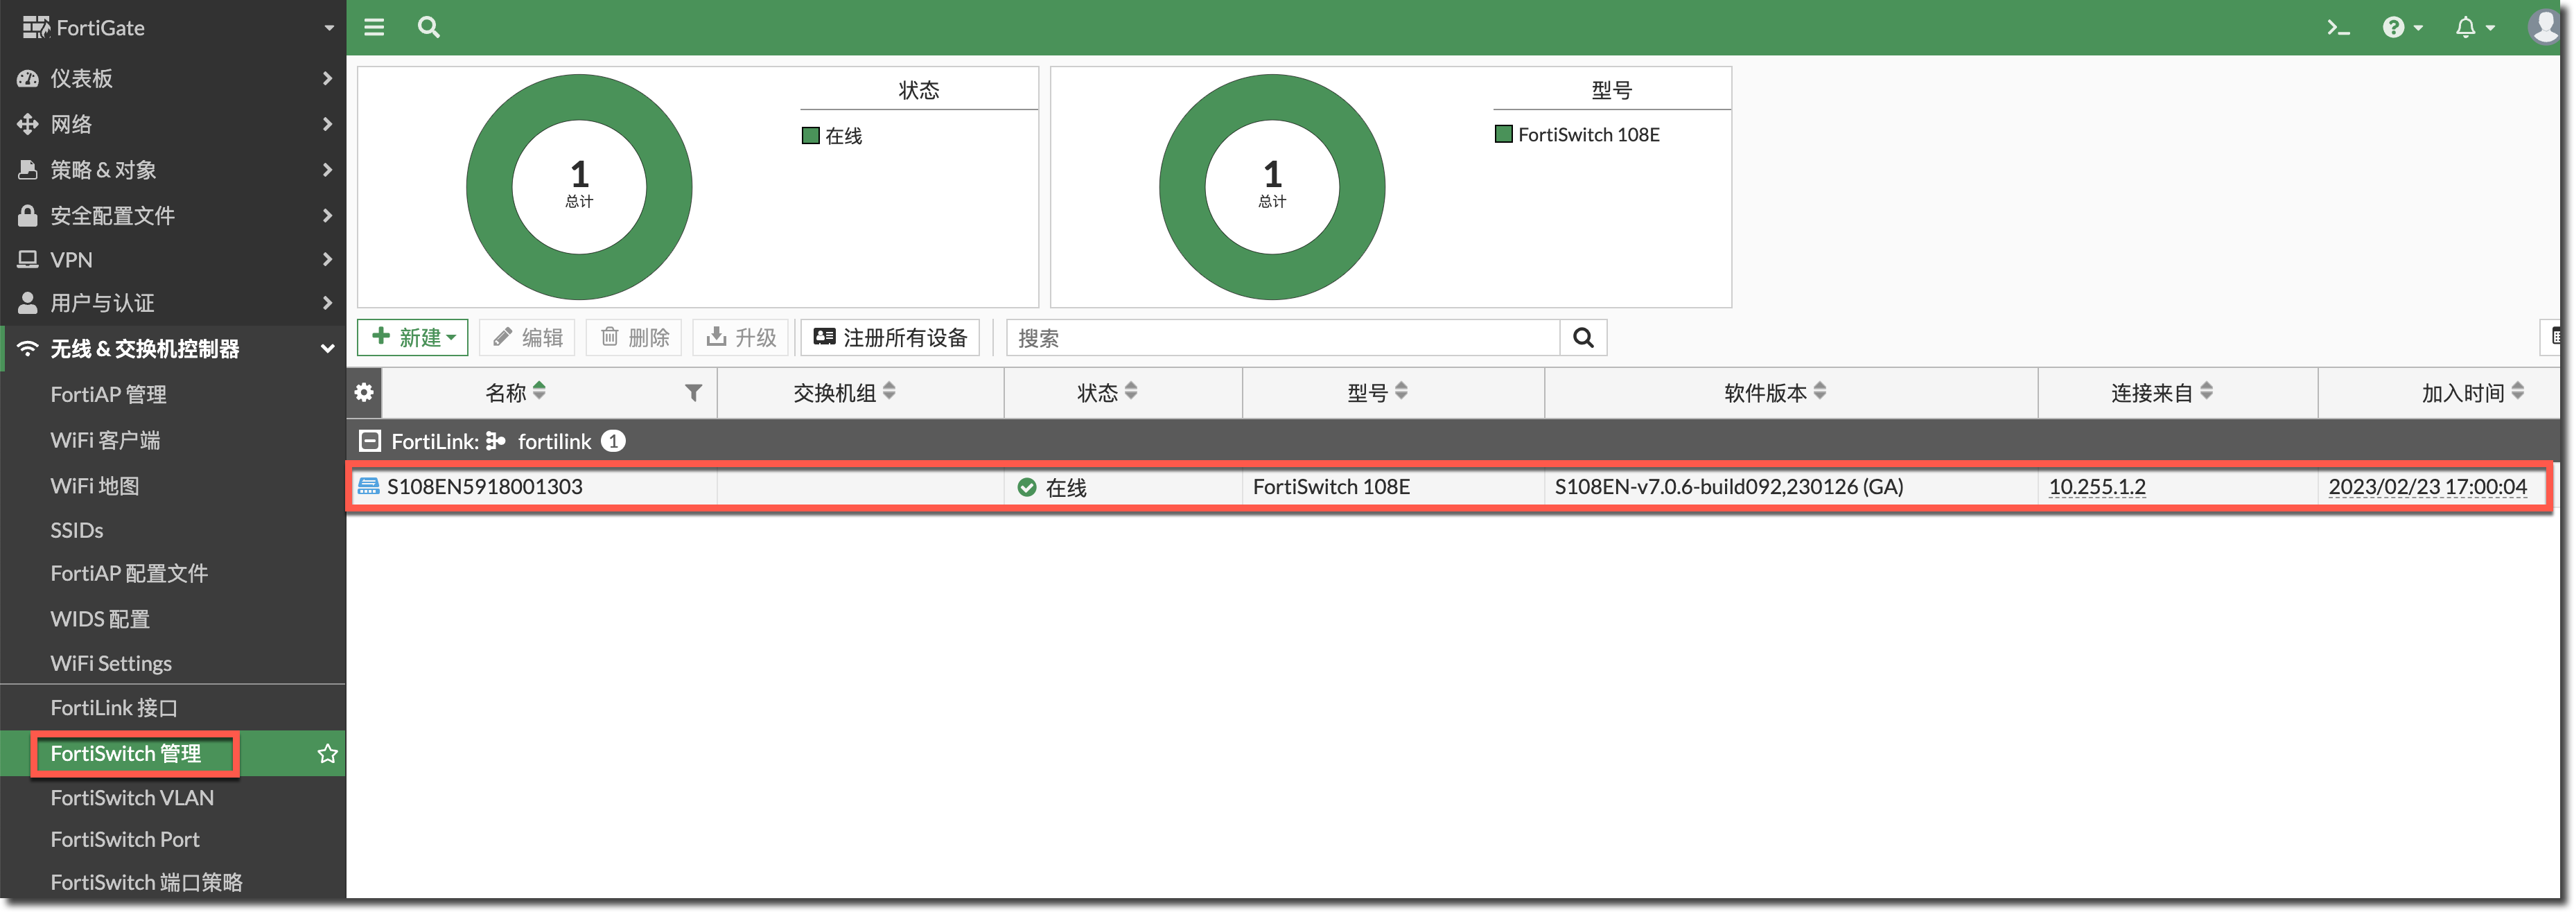Click the notification bell icon
Screen dimensions: 2574x912
(2465, 28)
